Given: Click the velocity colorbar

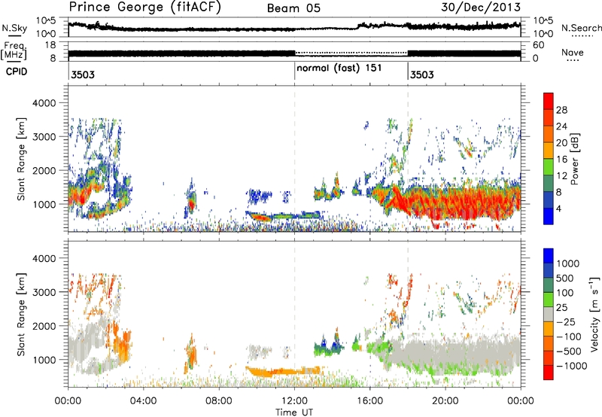Looking at the screenshot, I should pyautogui.click(x=549, y=314).
